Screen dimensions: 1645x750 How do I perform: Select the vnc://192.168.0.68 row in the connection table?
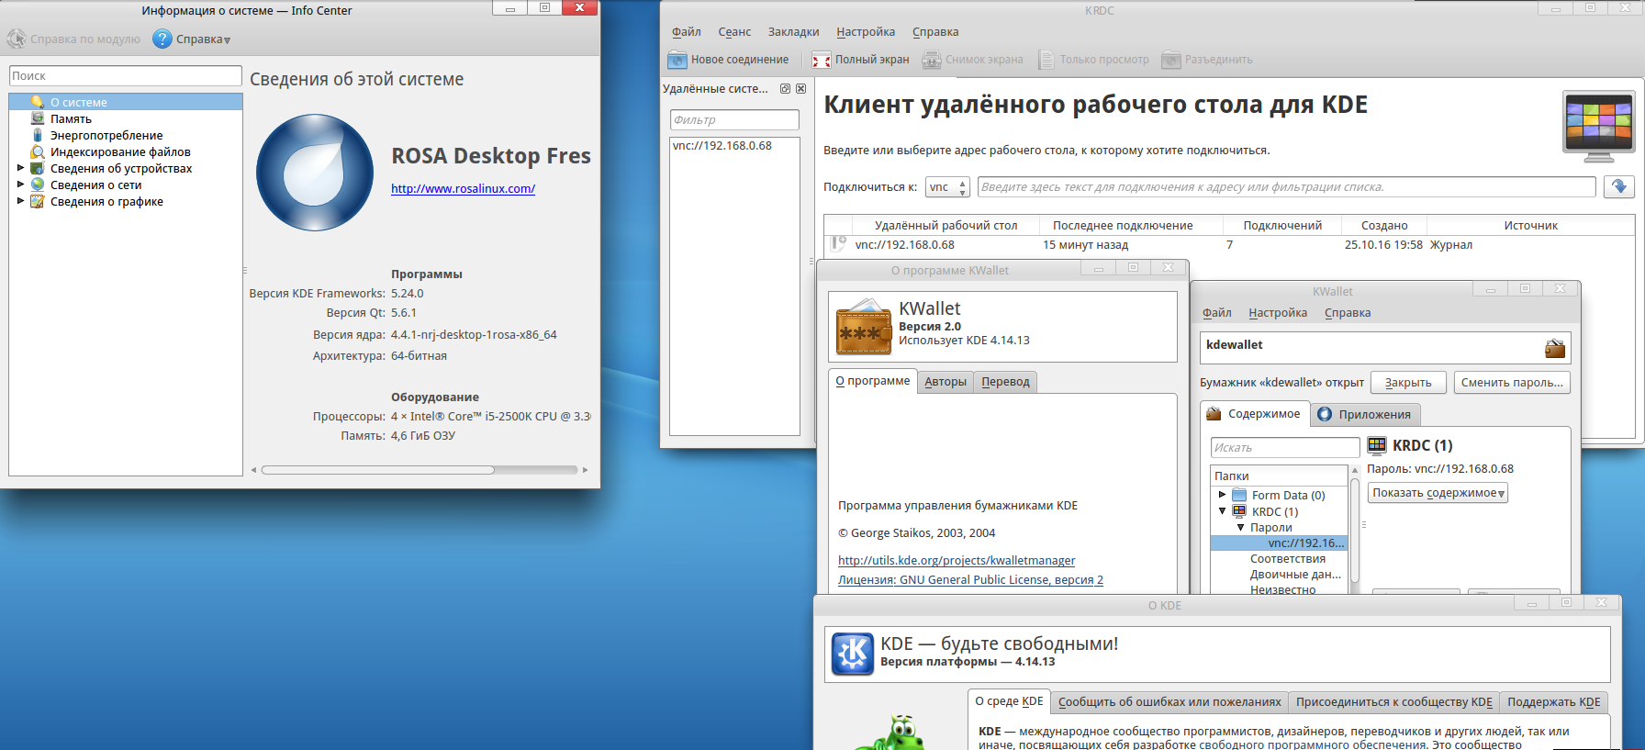pyautogui.click(x=1230, y=245)
